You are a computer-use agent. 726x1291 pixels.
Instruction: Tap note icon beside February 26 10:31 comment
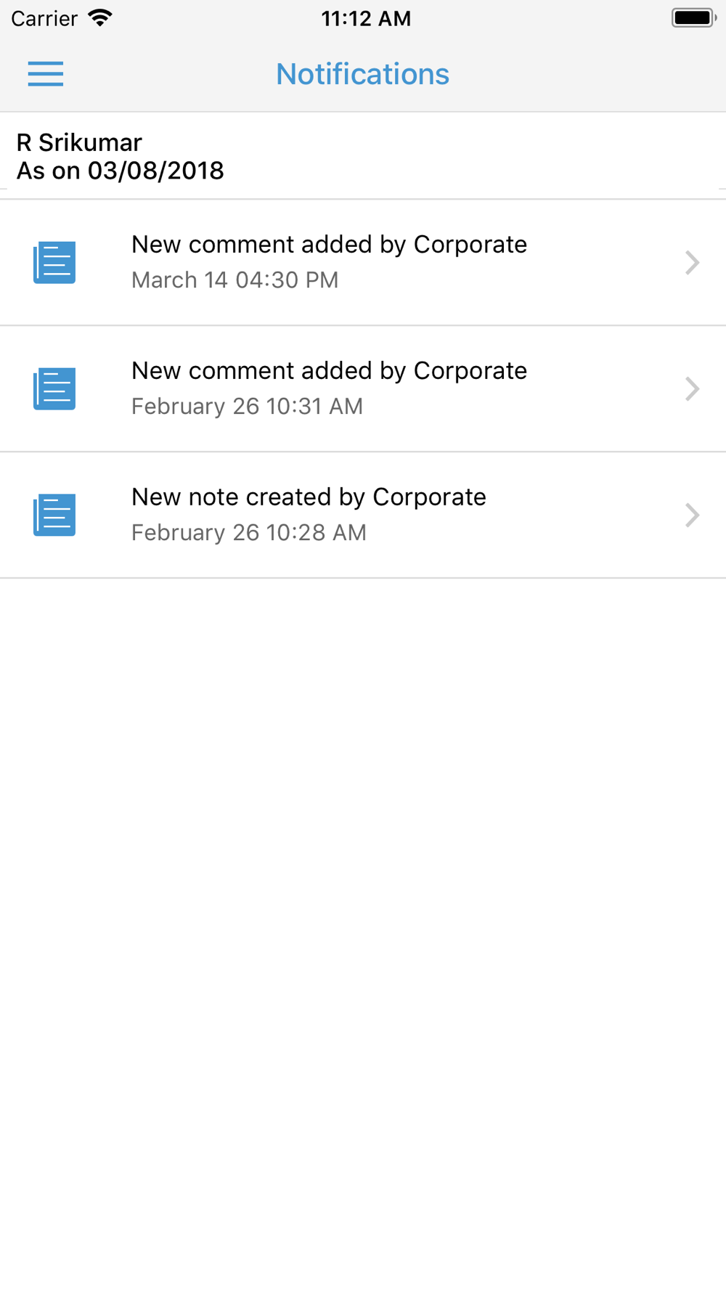click(x=54, y=388)
